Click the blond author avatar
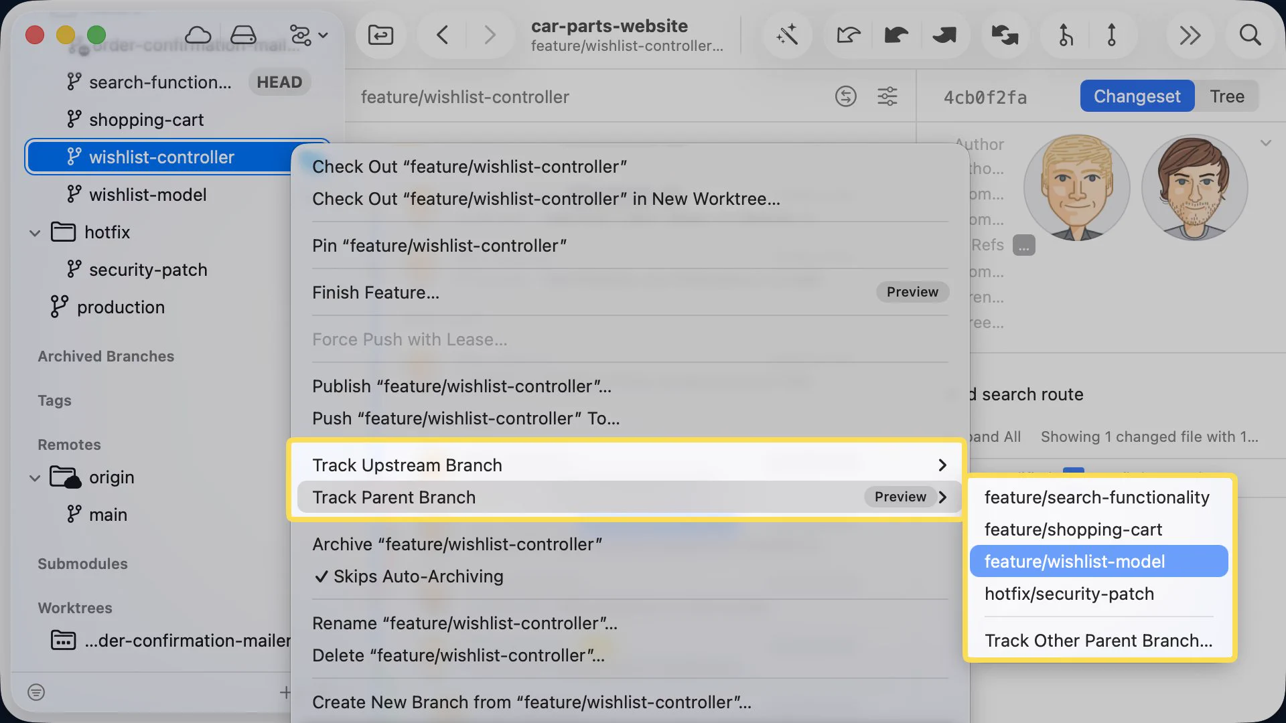Image resolution: width=1286 pixels, height=723 pixels. tap(1077, 188)
